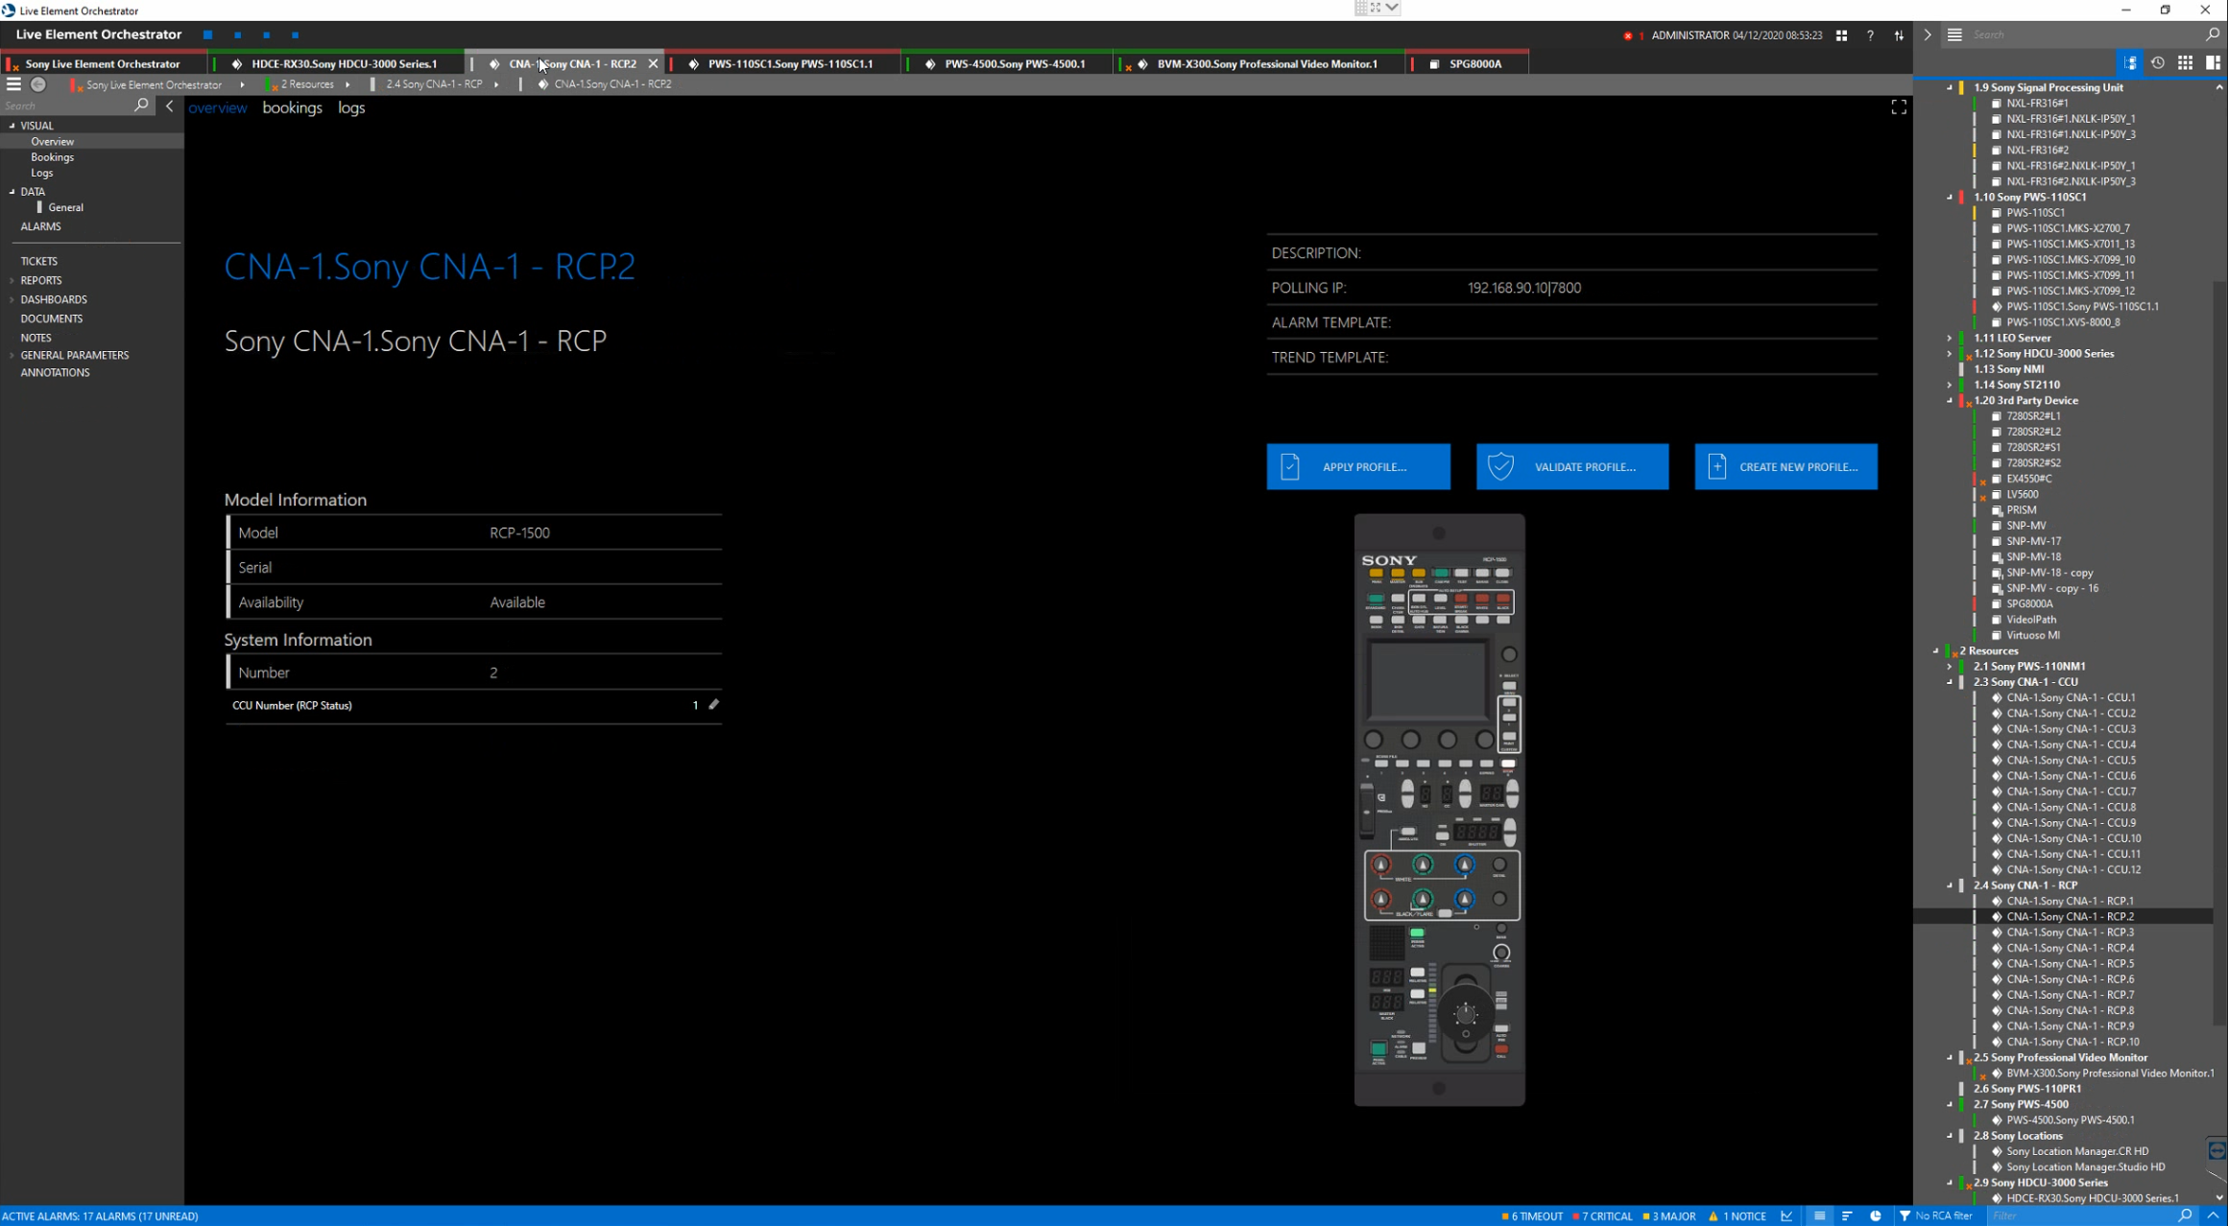Search using left panel magnifier icon
This screenshot has height=1226, width=2228.
click(x=142, y=106)
